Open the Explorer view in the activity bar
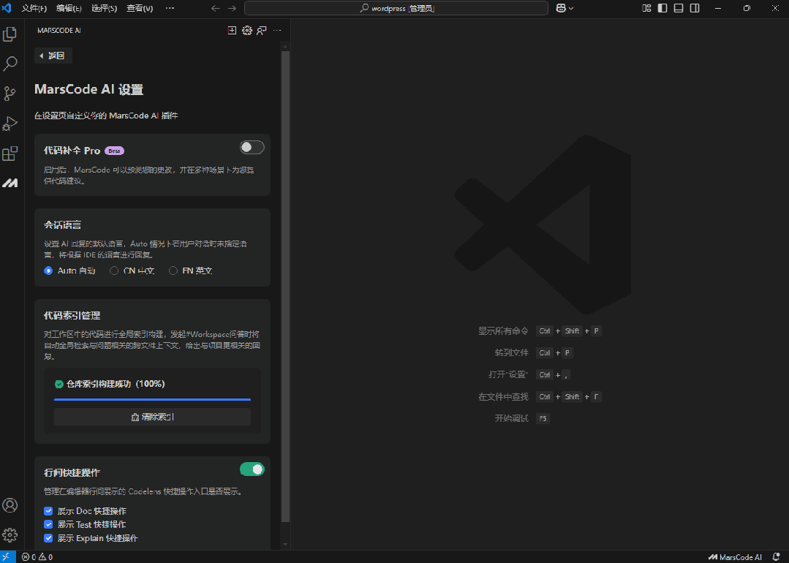Image resolution: width=789 pixels, height=563 pixels. click(10, 34)
